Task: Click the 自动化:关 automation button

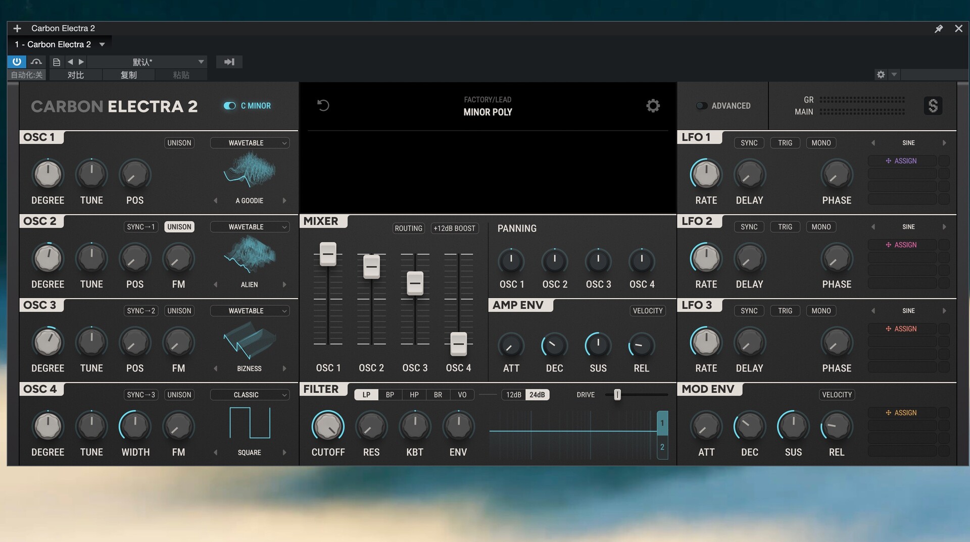Action: (27, 75)
